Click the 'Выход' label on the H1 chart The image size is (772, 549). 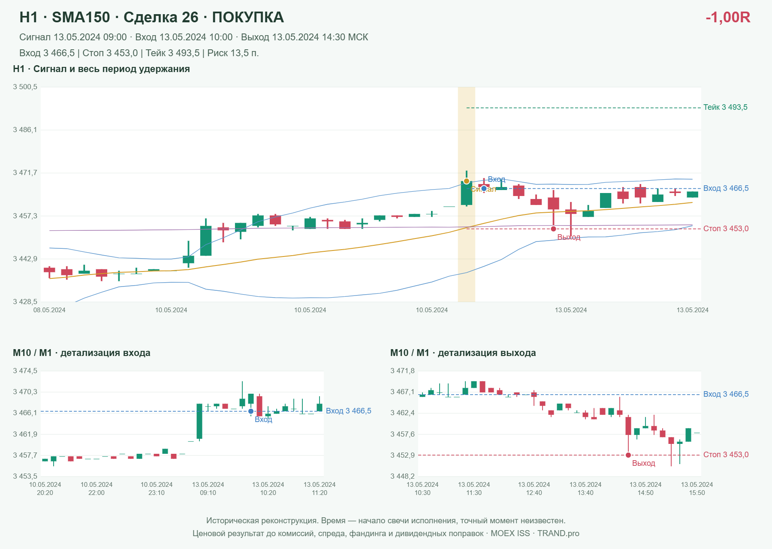(x=569, y=237)
